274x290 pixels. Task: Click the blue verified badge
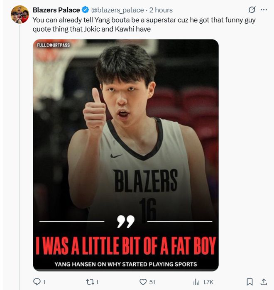(85, 10)
